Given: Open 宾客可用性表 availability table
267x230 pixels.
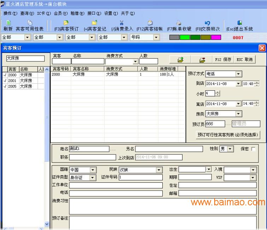Looking at the screenshot, I should point(30,26).
